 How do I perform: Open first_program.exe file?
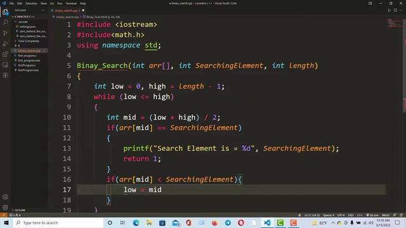coord(29,60)
